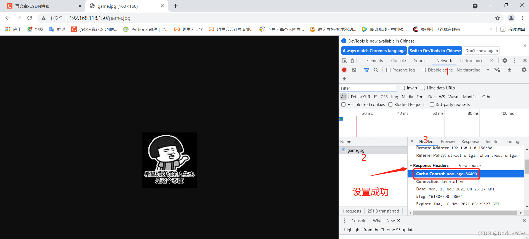
Task: Open Network panel settings gear
Action: tap(524, 70)
